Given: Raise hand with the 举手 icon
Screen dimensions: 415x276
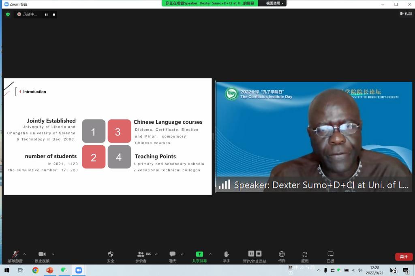Looking at the screenshot, I should (226, 255).
